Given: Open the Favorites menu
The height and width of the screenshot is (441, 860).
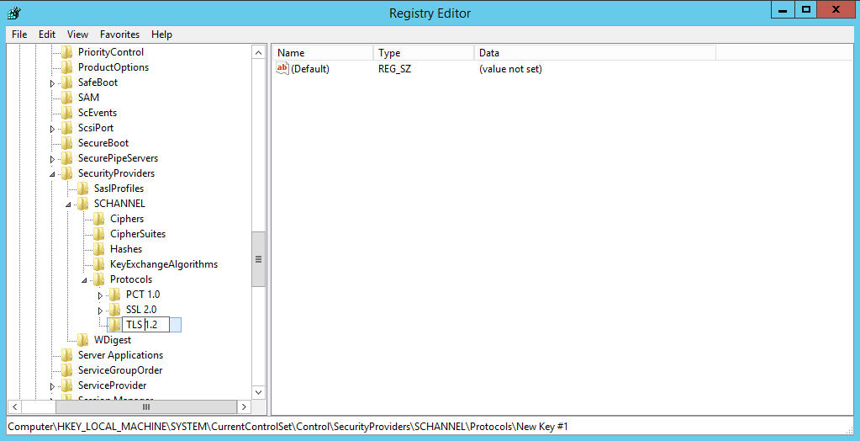Looking at the screenshot, I should (119, 35).
